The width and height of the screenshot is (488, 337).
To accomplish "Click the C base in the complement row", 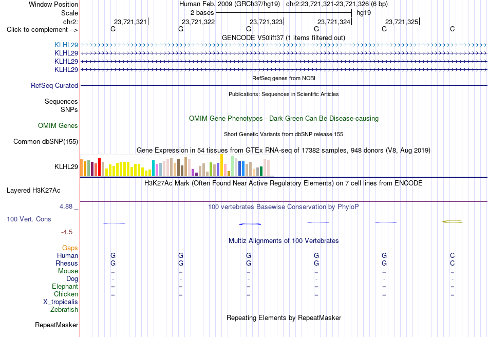I will click(452, 29).
